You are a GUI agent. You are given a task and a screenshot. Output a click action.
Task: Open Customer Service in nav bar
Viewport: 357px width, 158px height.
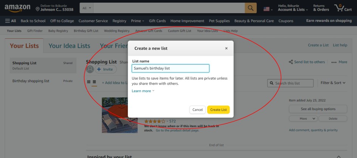tap(93, 21)
